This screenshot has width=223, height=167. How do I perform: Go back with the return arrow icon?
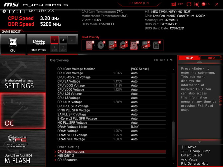tap(171, 60)
